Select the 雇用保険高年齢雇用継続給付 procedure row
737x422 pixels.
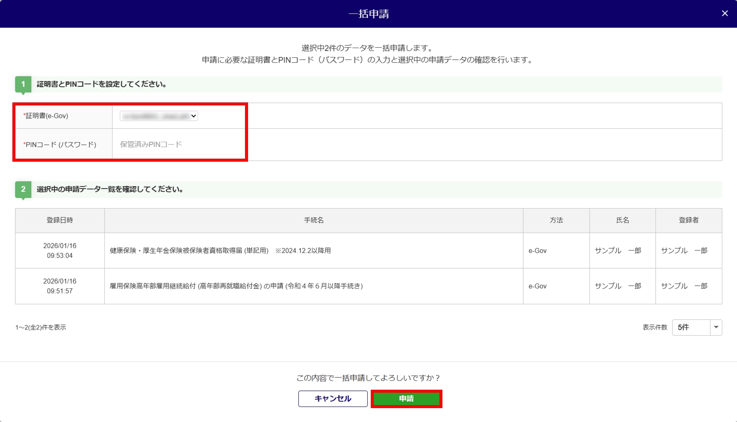coord(236,286)
